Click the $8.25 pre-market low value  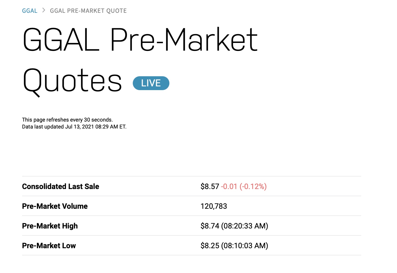[x=210, y=246]
